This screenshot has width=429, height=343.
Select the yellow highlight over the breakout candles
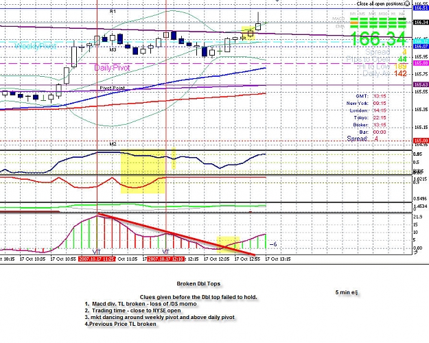tap(248, 33)
